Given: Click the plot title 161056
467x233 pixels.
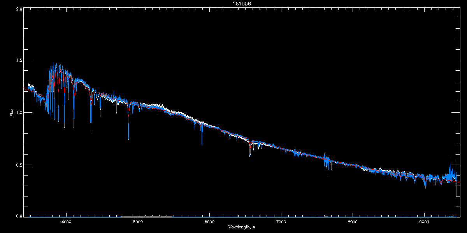Looking at the screenshot, I should [x=233, y=3].
